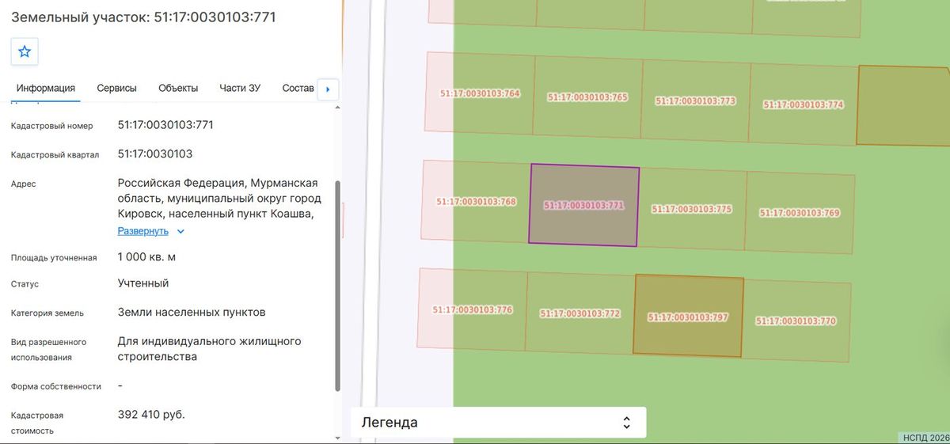Click cadastral value 392 410 руб.

(151, 414)
